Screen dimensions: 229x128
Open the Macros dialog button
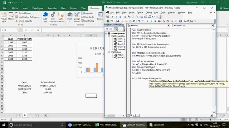(x=11, y=16)
